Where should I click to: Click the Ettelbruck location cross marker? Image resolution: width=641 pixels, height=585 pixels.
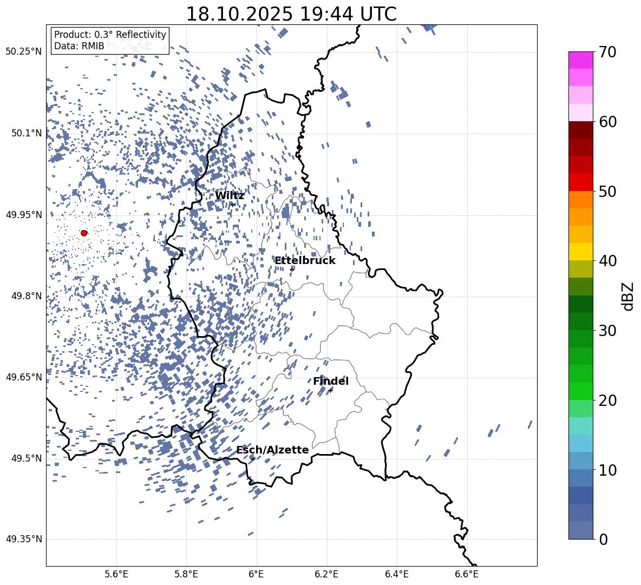tap(292, 269)
